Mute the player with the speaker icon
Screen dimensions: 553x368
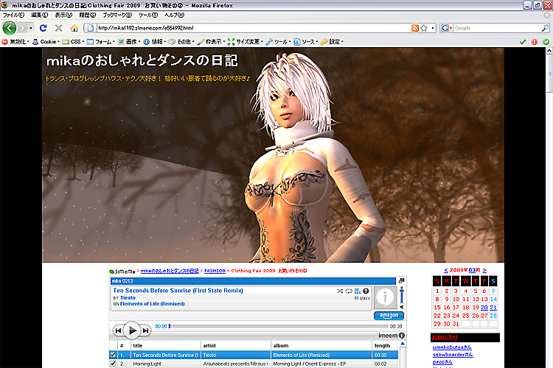tap(402, 307)
